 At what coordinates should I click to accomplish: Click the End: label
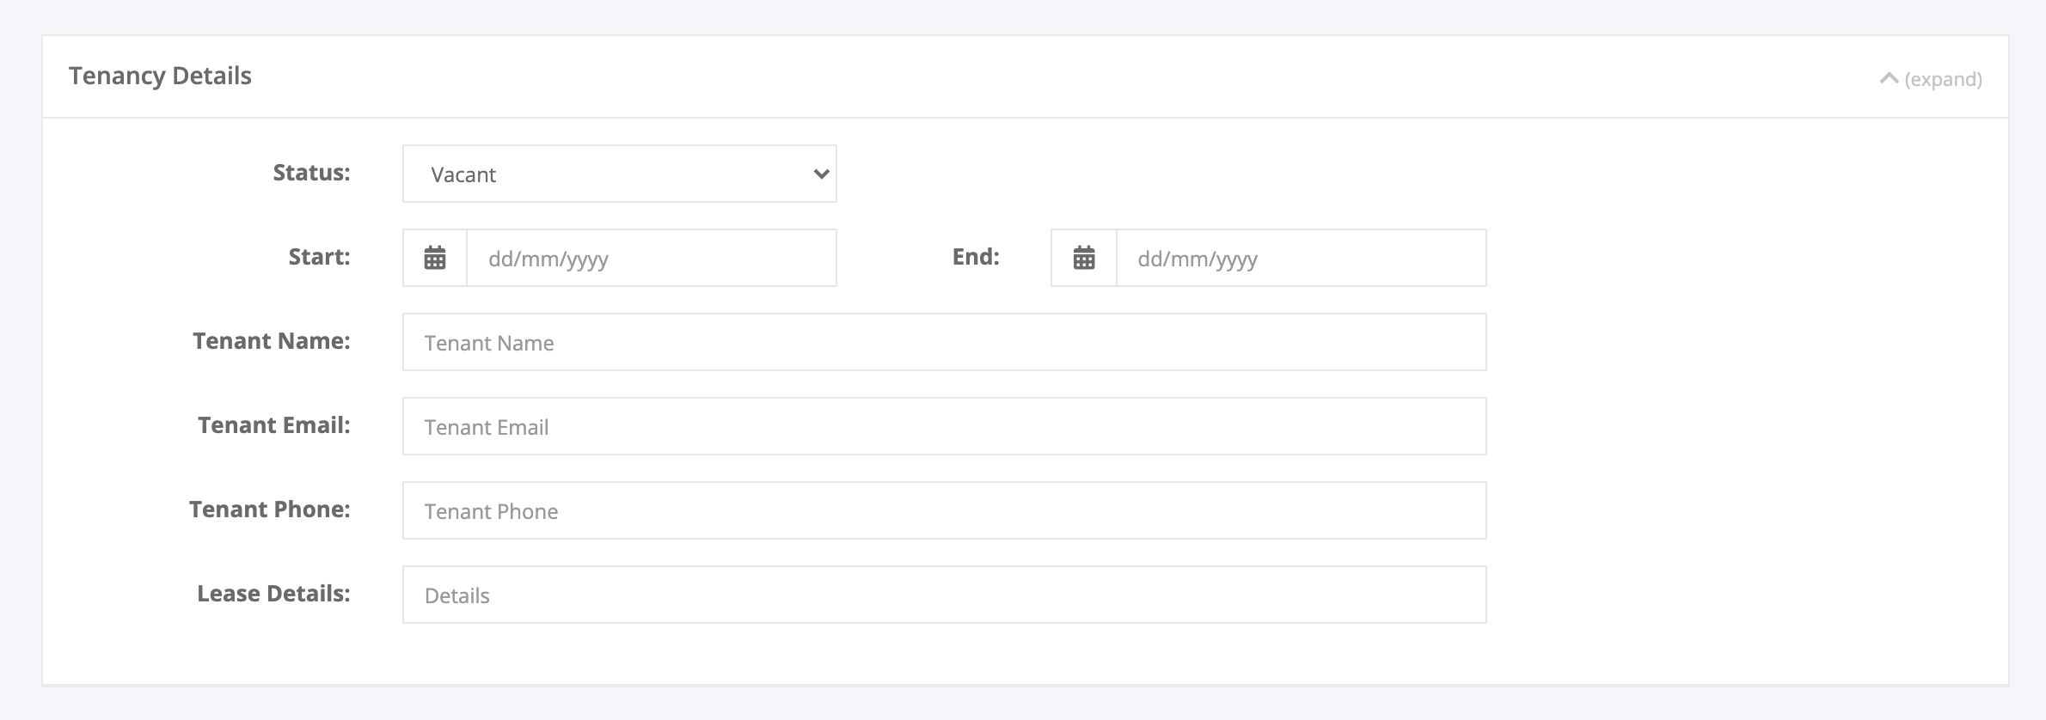click(976, 257)
